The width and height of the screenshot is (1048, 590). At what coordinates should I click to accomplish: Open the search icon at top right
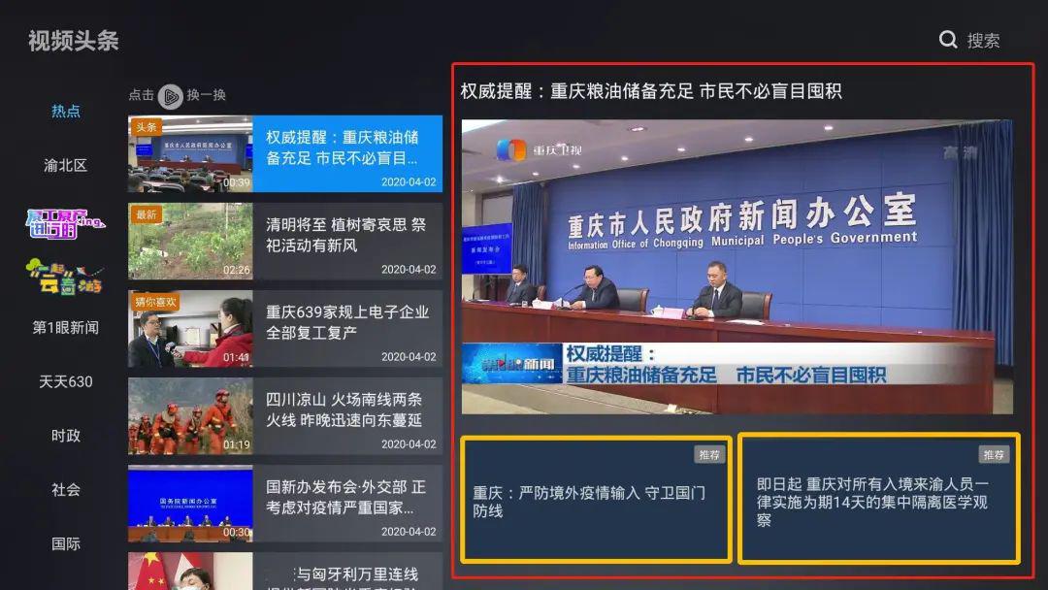click(x=948, y=40)
